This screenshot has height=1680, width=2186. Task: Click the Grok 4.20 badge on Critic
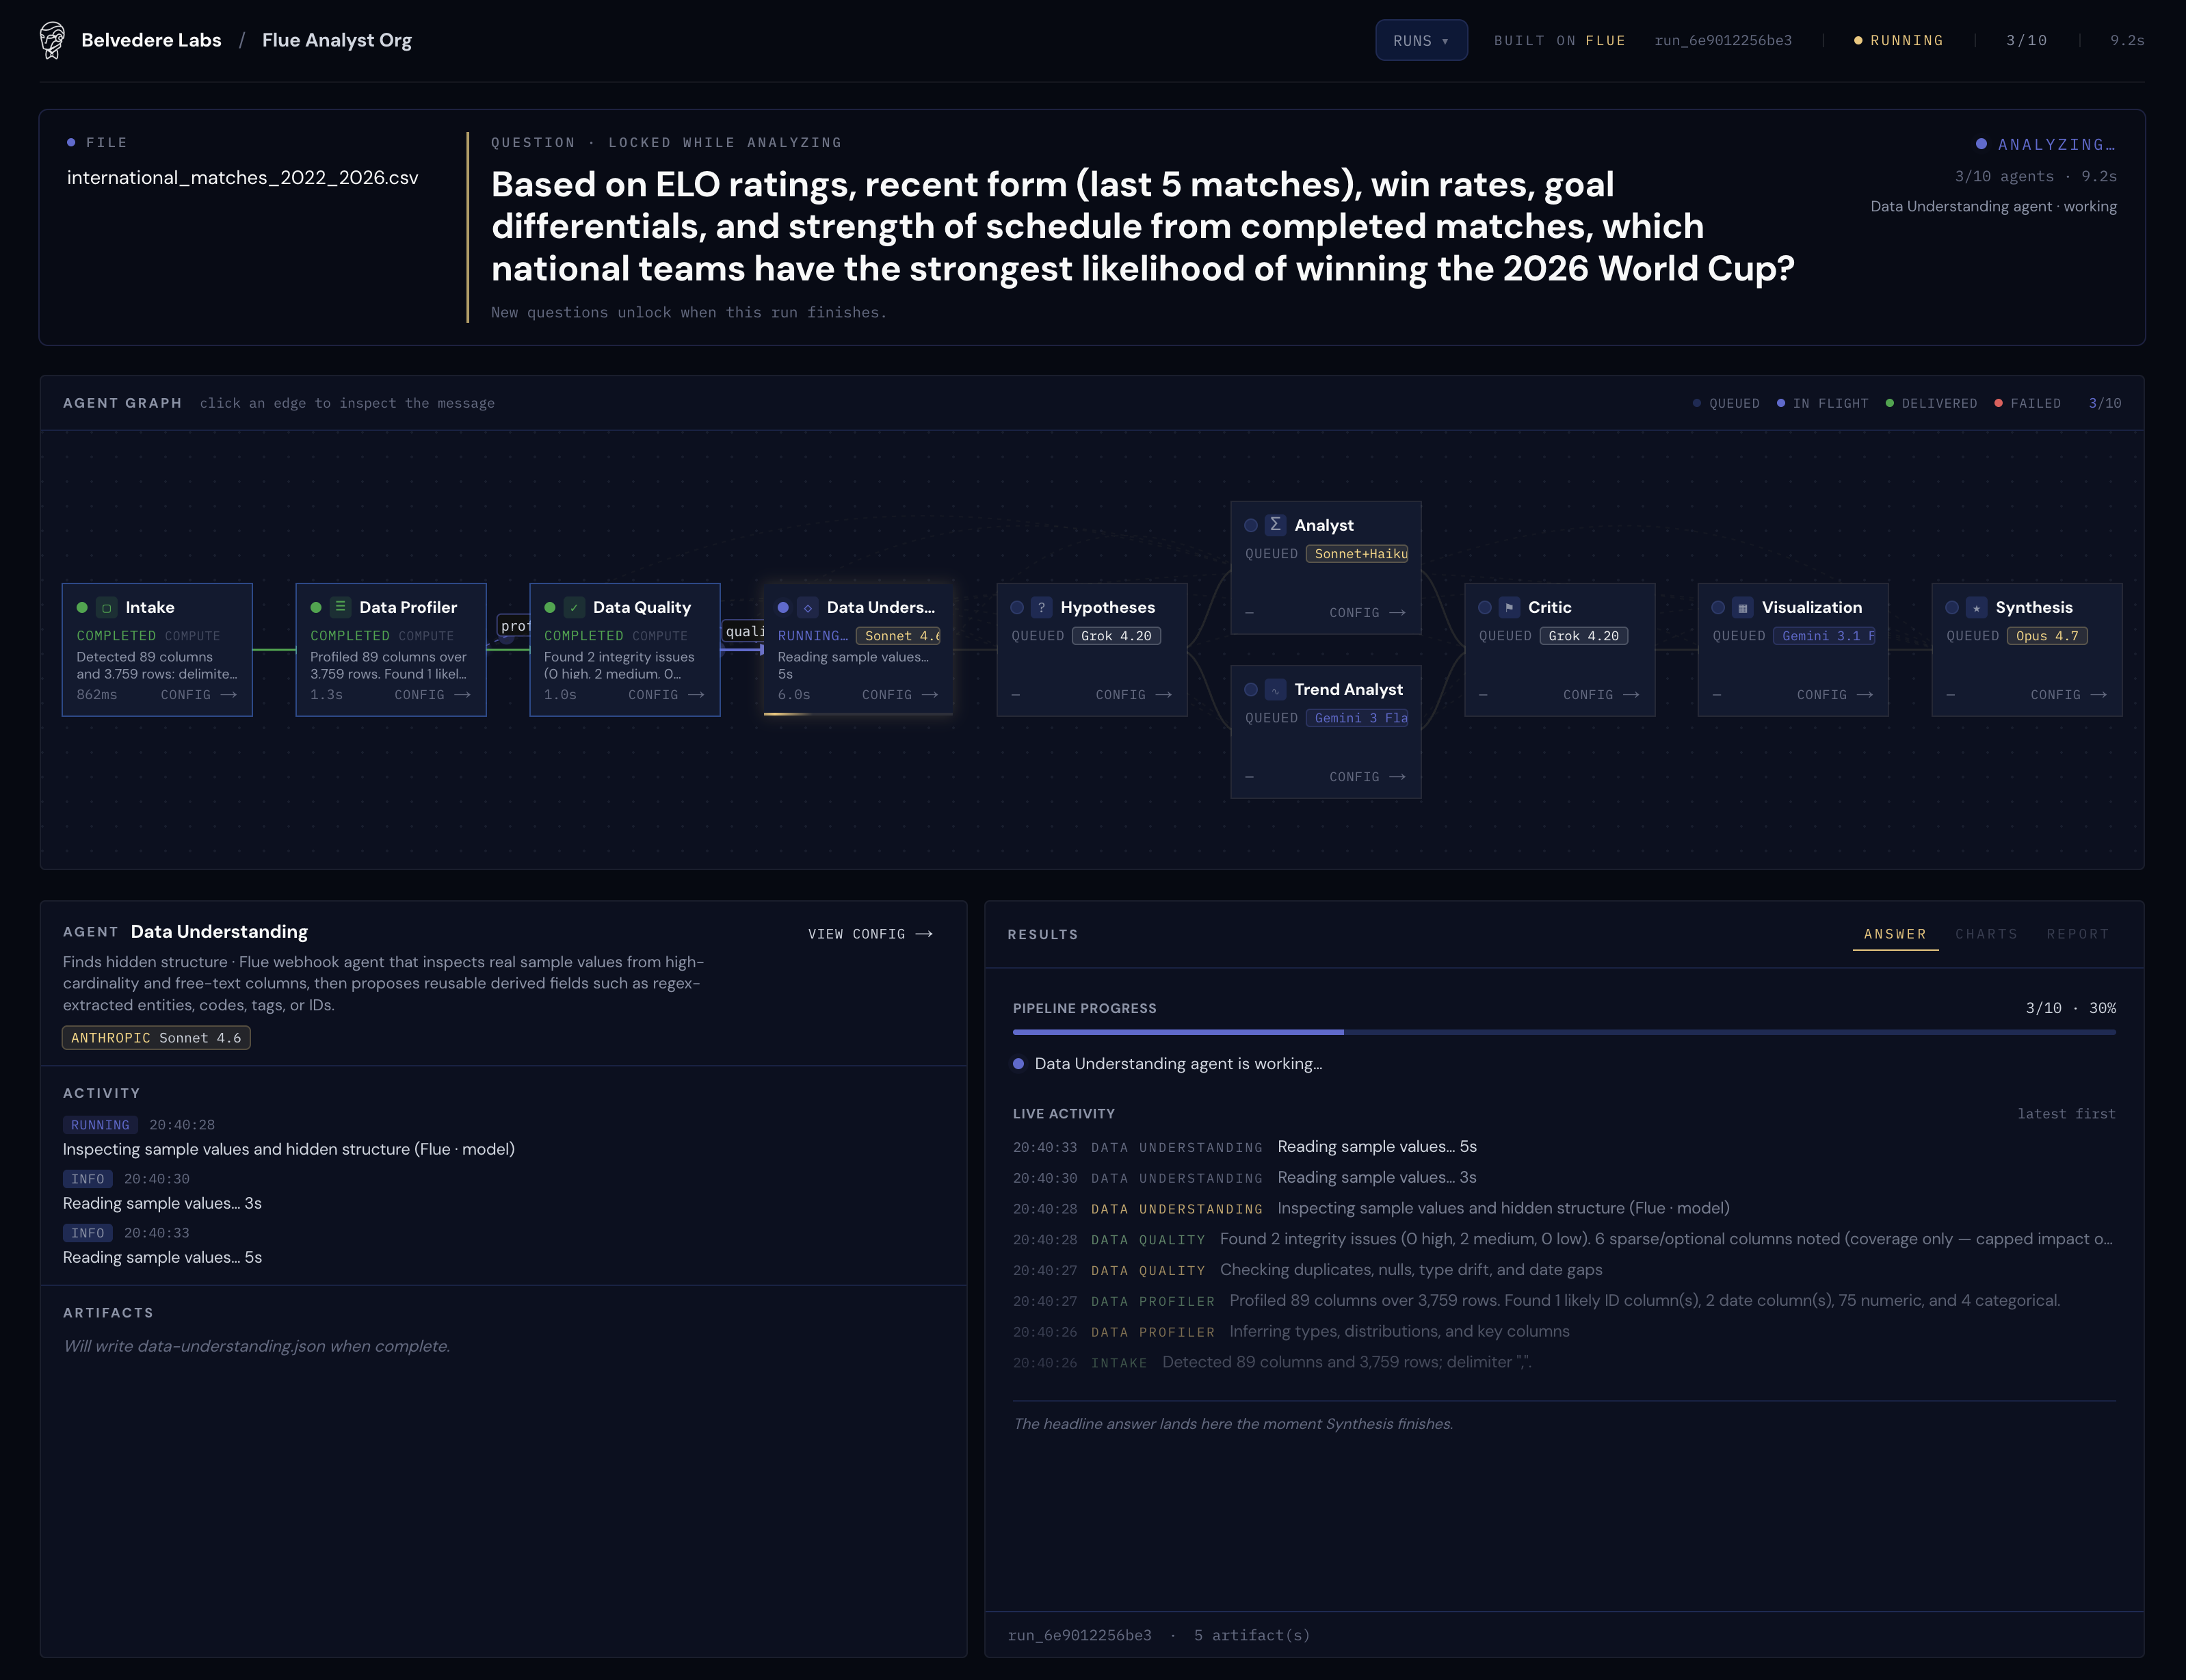pos(1584,636)
